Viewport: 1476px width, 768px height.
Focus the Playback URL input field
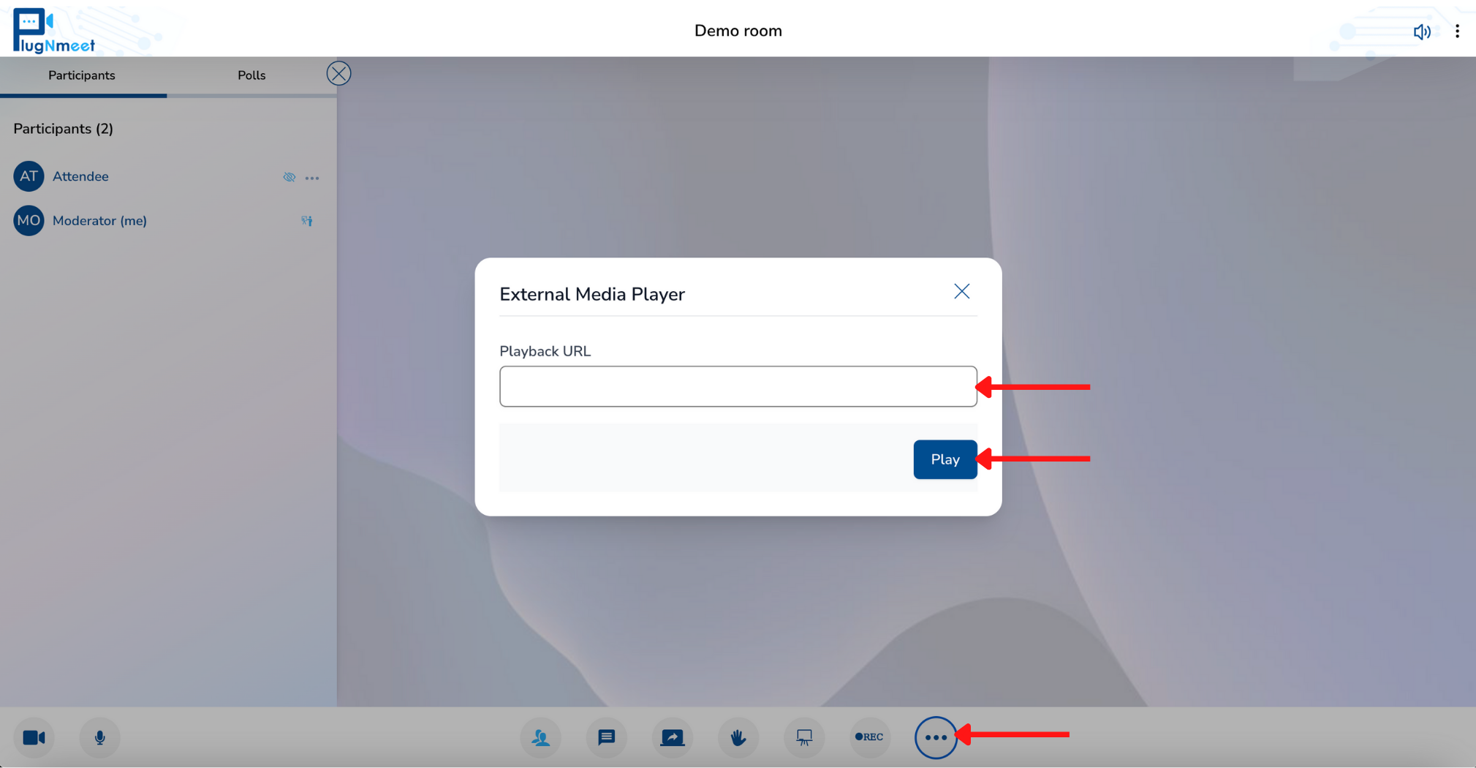tap(738, 386)
